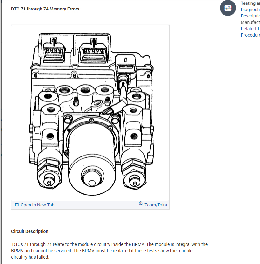Screen dimensions: 260x264
Task: Click the Testing heading in sidebar
Action: pyautogui.click(x=250, y=3)
